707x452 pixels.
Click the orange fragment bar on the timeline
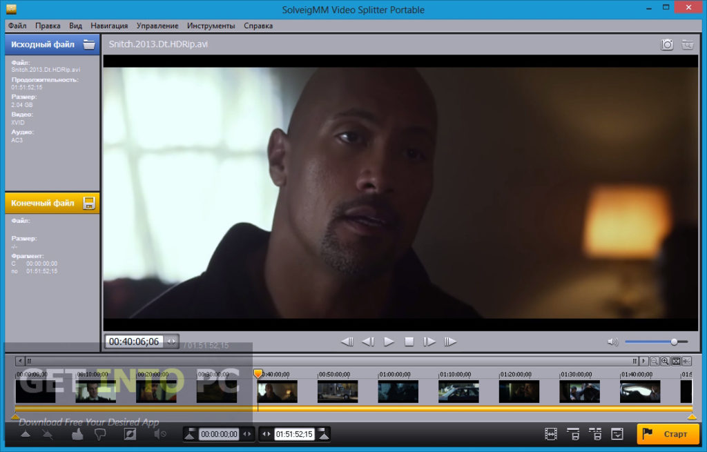coord(353,409)
